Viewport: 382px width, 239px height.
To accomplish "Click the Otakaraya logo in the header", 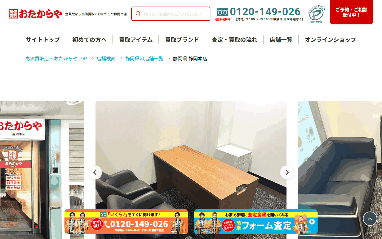I will pos(35,14).
